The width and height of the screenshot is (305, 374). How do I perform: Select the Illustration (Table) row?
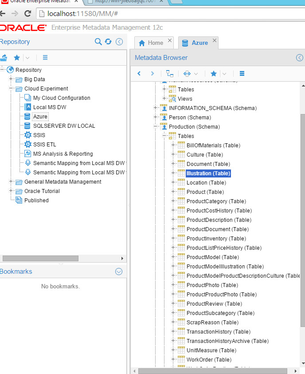(208, 173)
